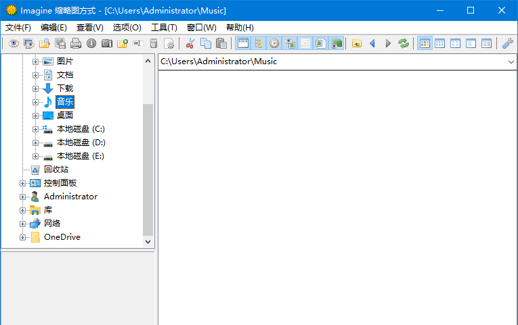Image resolution: width=518 pixels, height=325 pixels.
Task: Switch to icon grid view mode
Action: point(439,43)
